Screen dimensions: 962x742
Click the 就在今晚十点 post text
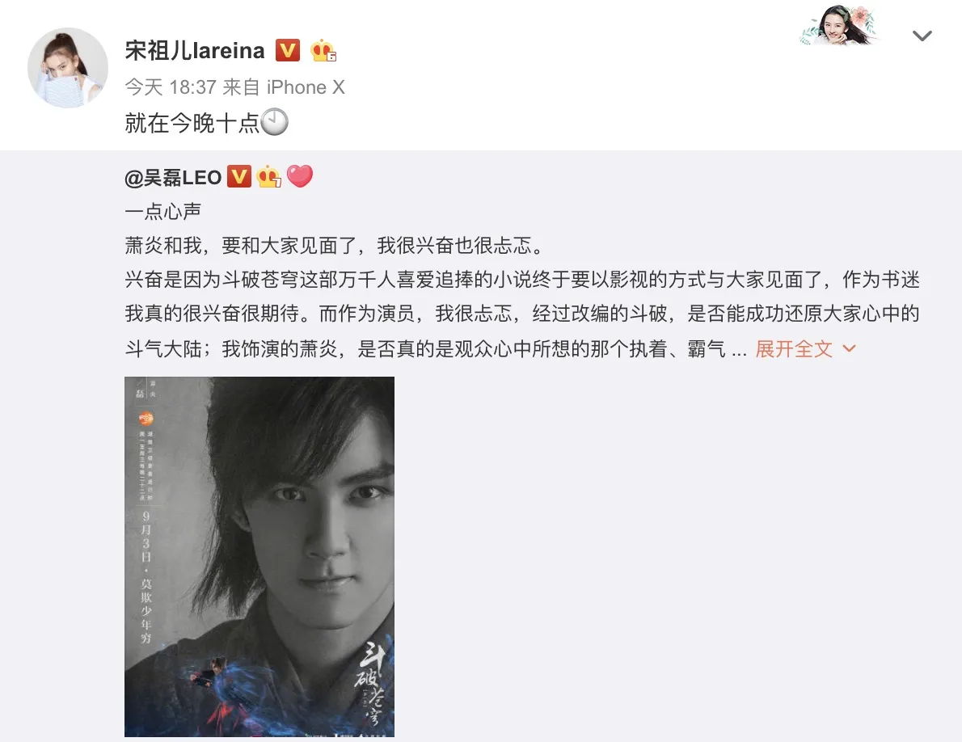[x=192, y=123]
